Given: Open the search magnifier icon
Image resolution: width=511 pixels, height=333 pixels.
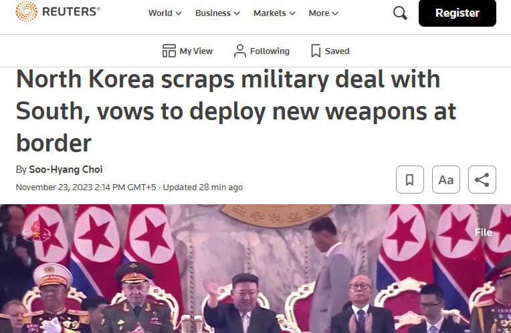Looking at the screenshot, I should [x=400, y=13].
